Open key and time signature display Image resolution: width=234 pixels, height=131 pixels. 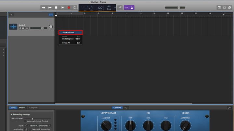(110, 7)
